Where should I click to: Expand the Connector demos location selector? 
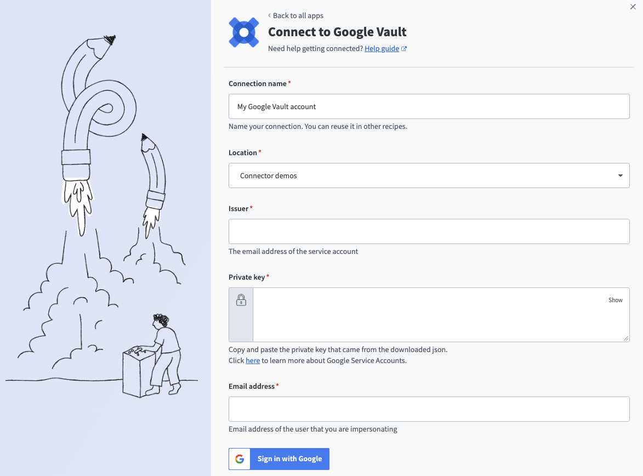click(429, 175)
